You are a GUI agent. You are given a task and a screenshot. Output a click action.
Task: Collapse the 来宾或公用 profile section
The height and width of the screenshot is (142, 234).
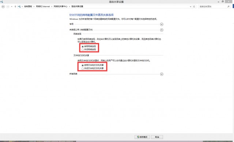click(162, 30)
